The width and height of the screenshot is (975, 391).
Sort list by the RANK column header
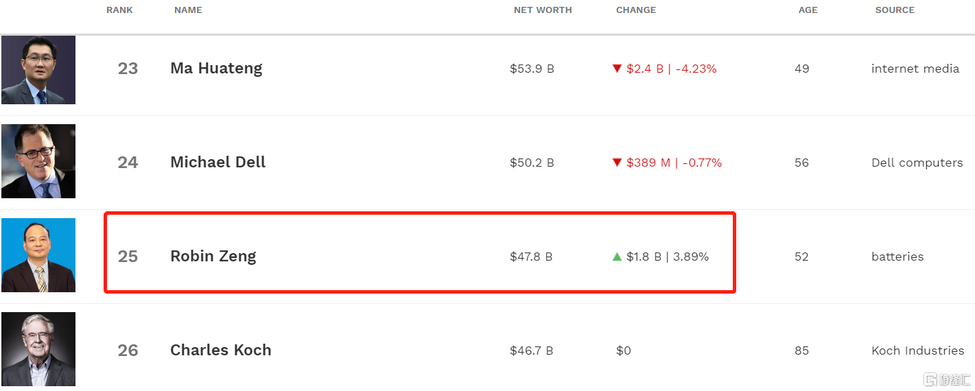[119, 10]
